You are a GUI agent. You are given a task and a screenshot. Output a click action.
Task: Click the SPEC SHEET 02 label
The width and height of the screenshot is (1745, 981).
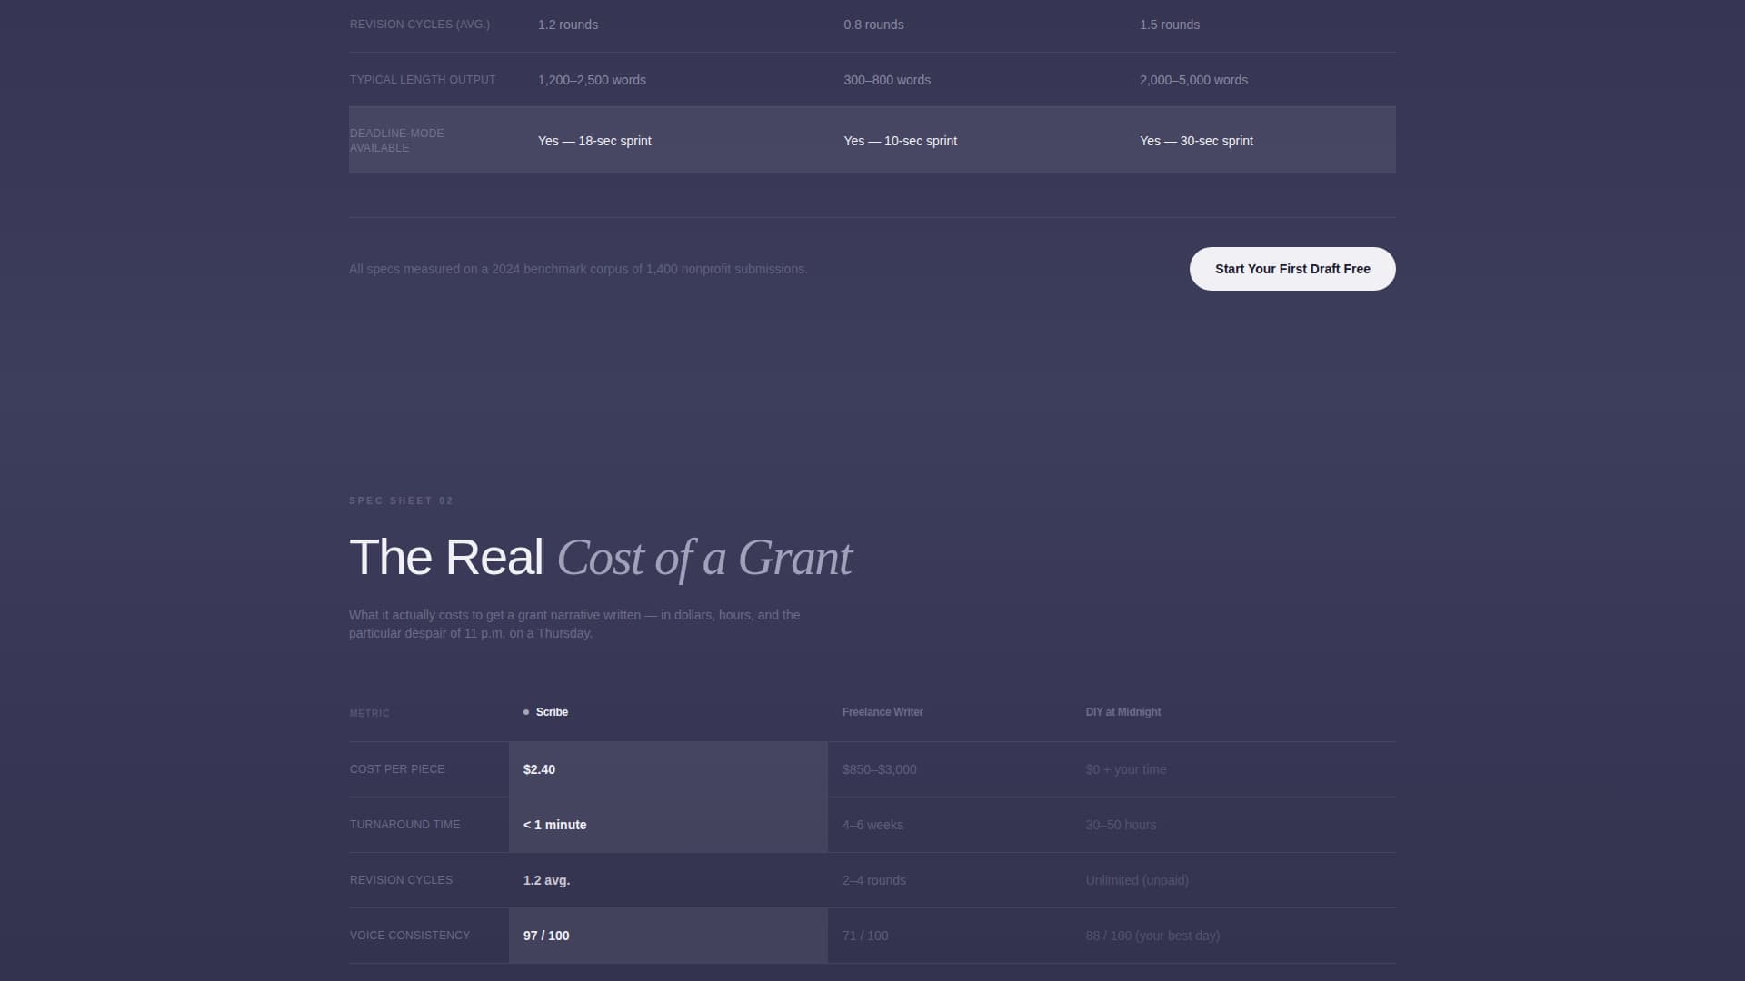coord(401,500)
